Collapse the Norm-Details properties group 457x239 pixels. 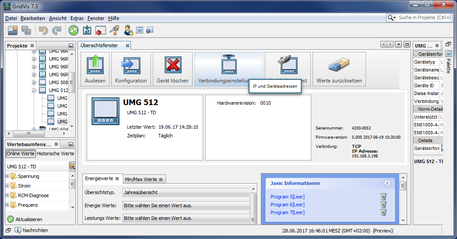[x=416, y=109]
